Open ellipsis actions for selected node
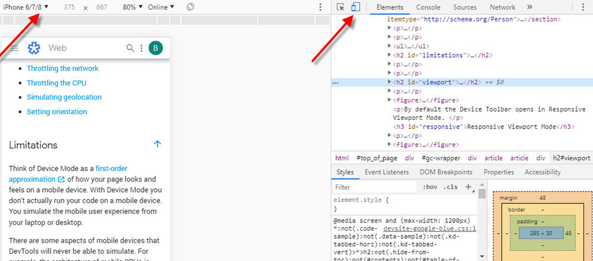 pyautogui.click(x=335, y=82)
